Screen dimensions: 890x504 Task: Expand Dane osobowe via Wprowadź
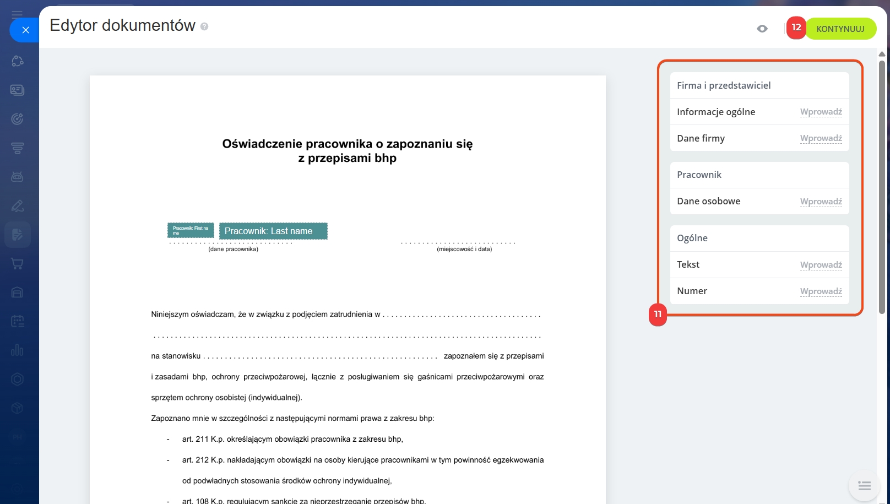coord(821,202)
